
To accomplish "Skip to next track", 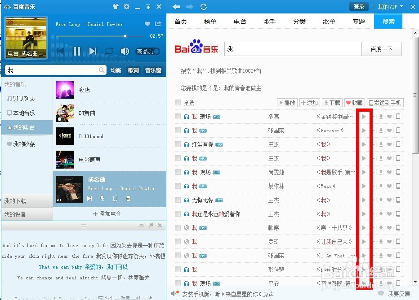I will [x=93, y=51].
